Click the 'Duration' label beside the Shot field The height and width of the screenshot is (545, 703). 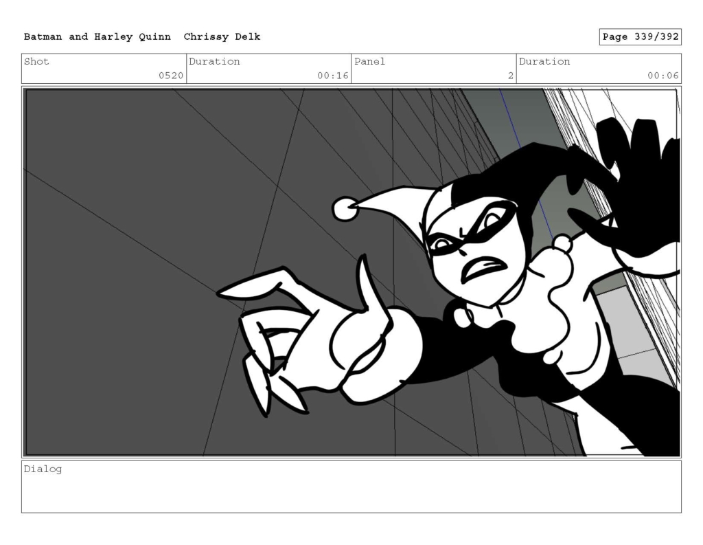coord(214,61)
